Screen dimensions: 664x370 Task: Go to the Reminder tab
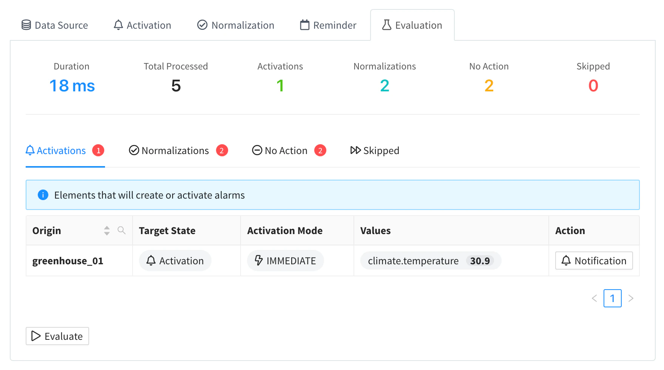(328, 25)
